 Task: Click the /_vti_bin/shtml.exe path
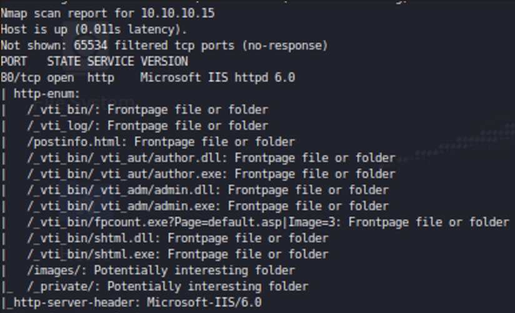[94, 254]
